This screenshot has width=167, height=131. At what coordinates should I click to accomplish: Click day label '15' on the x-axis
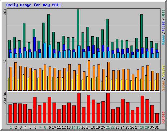[x=78, y=127]
